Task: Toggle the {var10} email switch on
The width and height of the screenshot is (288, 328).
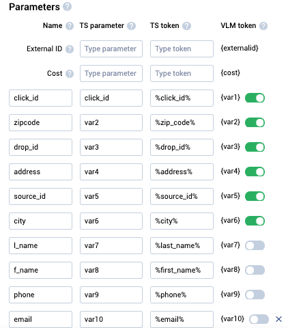Action: pyautogui.click(x=259, y=319)
